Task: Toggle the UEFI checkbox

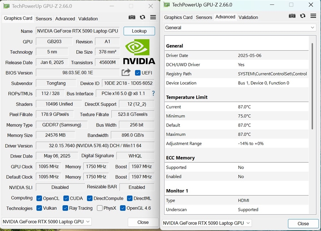Action: tap(138, 73)
